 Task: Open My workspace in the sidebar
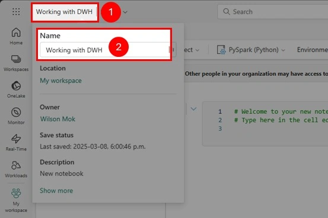click(16, 200)
